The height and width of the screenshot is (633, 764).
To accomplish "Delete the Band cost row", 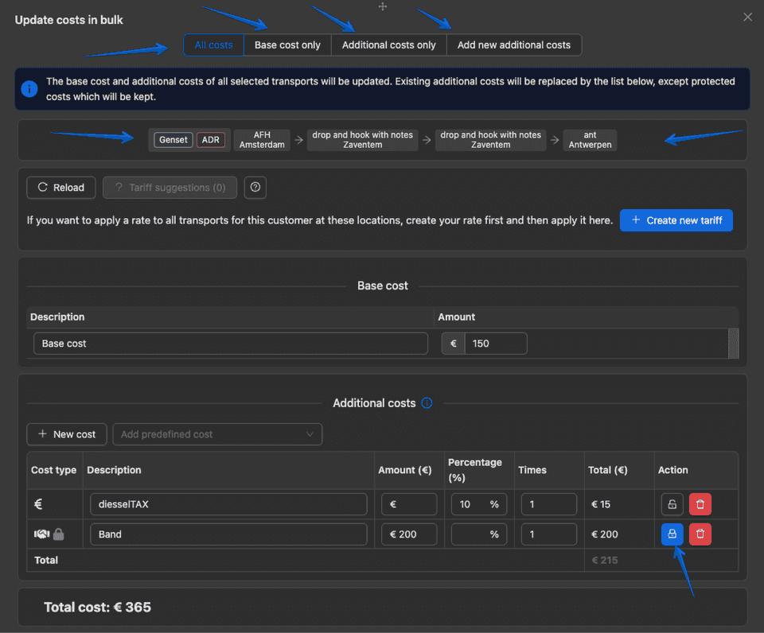I will coord(700,534).
